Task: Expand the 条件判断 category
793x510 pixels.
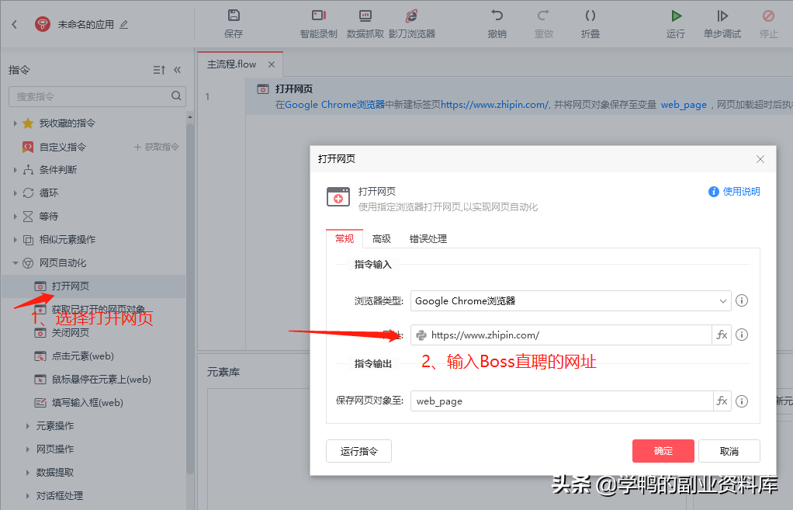Action: pyautogui.click(x=16, y=169)
